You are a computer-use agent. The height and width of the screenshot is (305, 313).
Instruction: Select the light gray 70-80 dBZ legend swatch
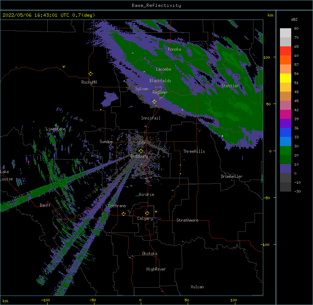[x=285, y=33]
